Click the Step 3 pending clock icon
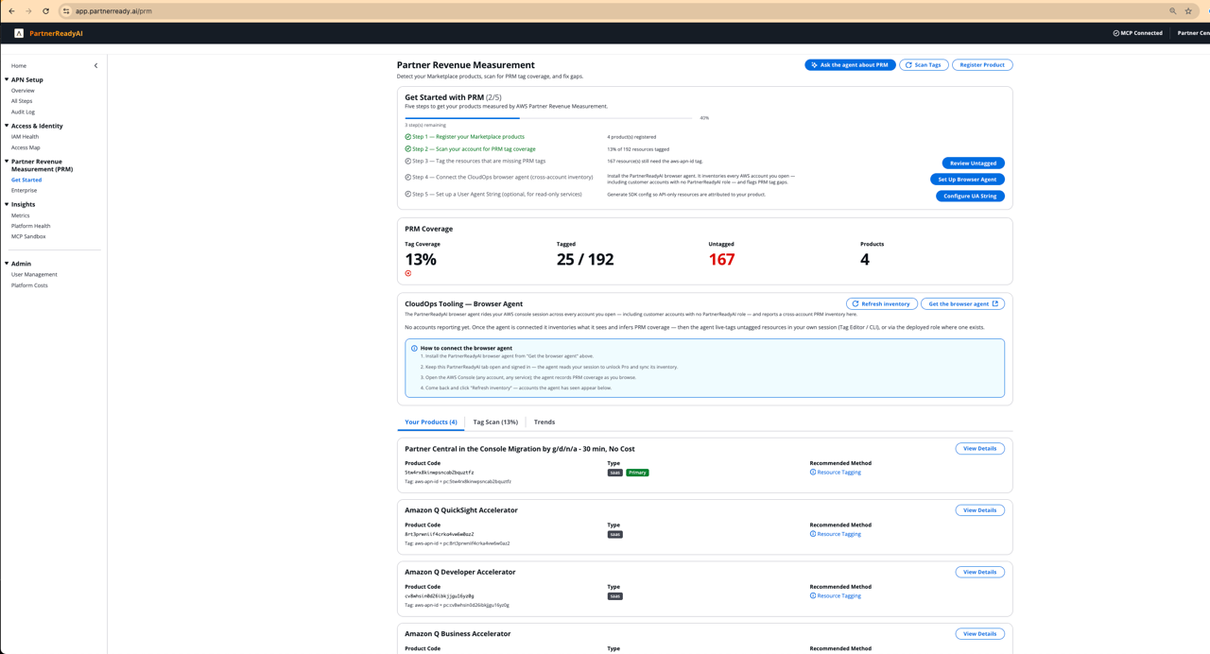 click(x=408, y=162)
